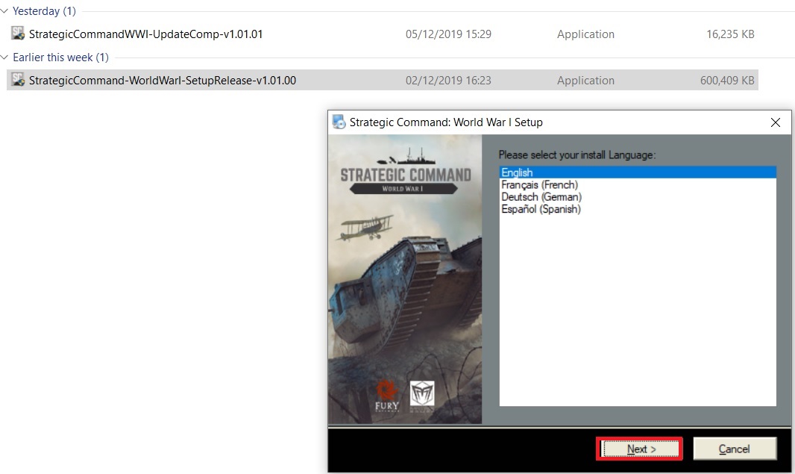Screen dimensions: 795x474
Task: Click the StrategicCommand-WorldWarI-SetupRelease file icon
Action: pos(18,80)
